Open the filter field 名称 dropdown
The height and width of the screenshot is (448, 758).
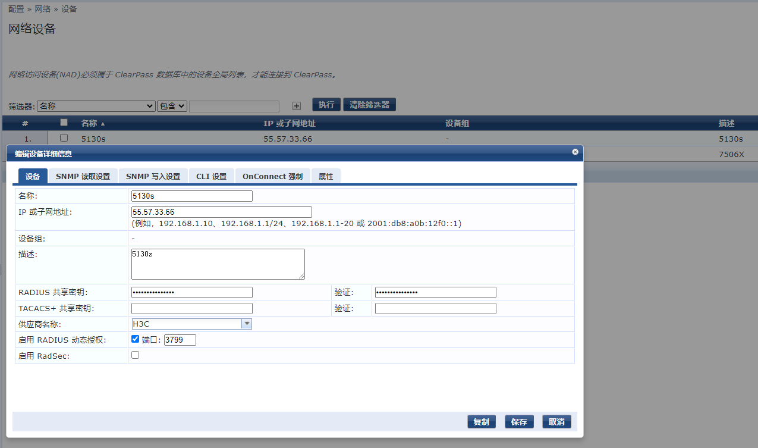(x=96, y=106)
